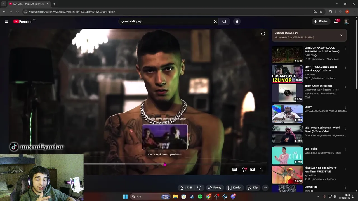The width and height of the screenshot is (358, 201).
Task: Open the Mix - Cakal playlist
Action: (x=311, y=149)
